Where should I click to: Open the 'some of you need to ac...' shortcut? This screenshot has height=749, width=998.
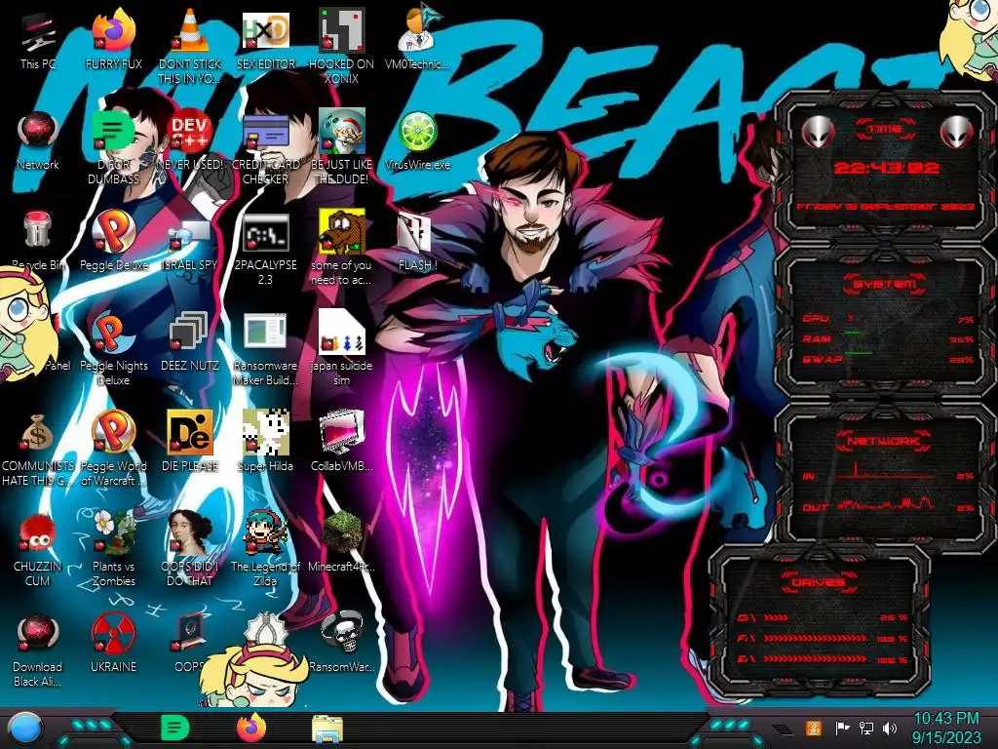(342, 247)
